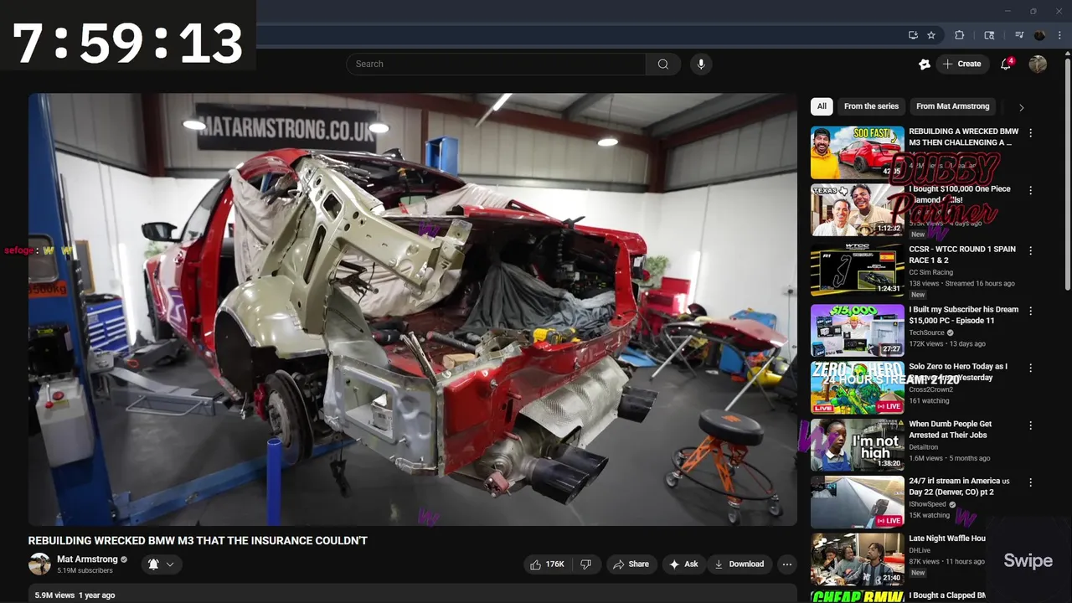
Task: Click the install app icon in address bar
Action: [x=913, y=35]
